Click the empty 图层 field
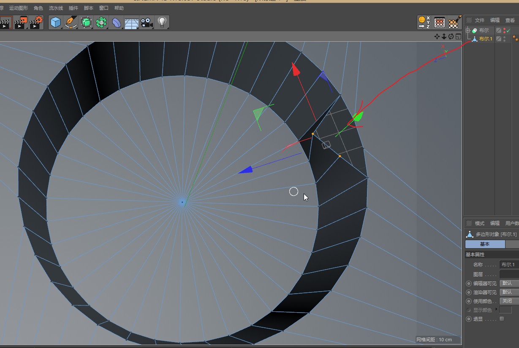Viewport: 519px width, 348px height. [x=509, y=274]
